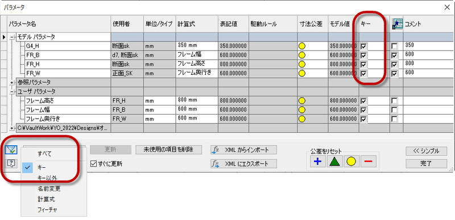This screenshot has width=455, height=220.
Task: Uncheck the すぐに更新 checkbox
Action: point(93,164)
